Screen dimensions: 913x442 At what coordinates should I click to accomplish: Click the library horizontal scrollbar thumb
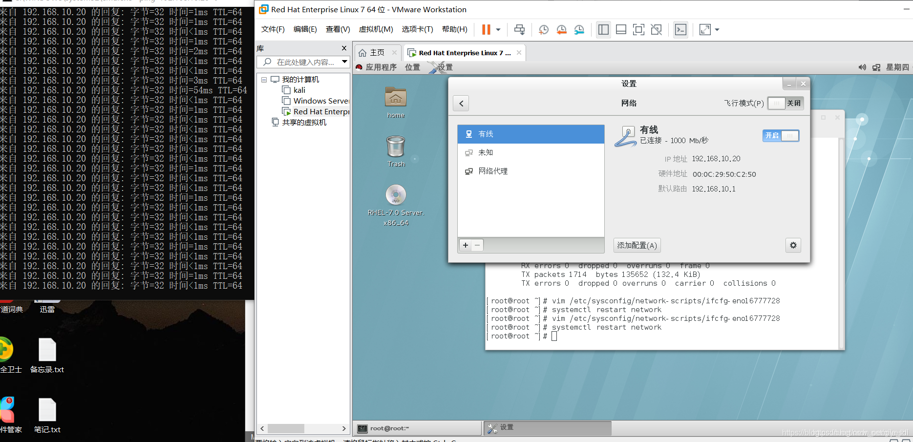286,428
